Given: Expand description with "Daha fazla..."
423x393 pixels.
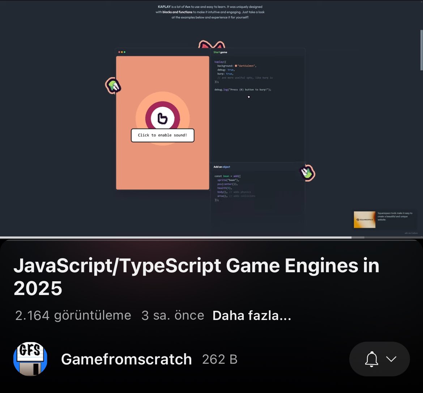Looking at the screenshot, I should [252, 315].
